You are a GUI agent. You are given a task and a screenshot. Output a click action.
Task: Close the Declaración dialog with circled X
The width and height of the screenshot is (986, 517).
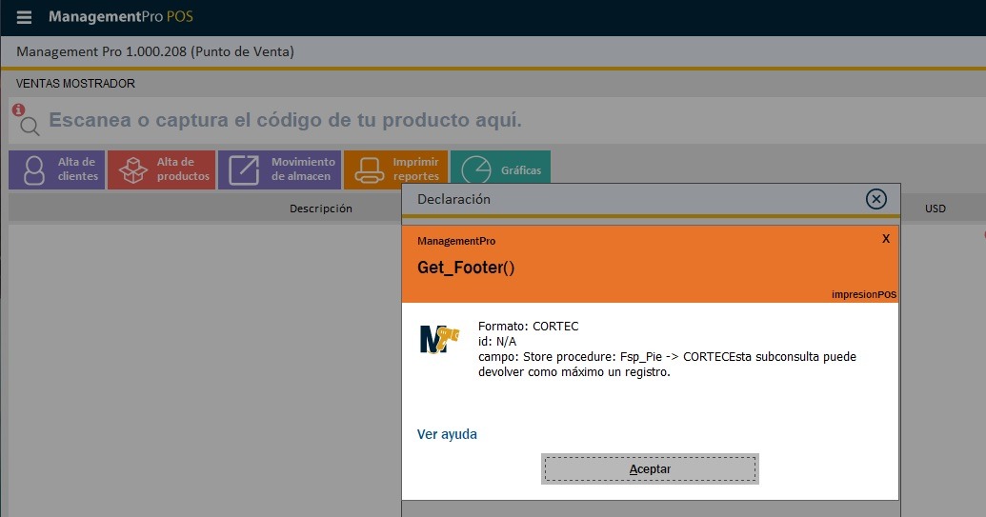tap(875, 199)
